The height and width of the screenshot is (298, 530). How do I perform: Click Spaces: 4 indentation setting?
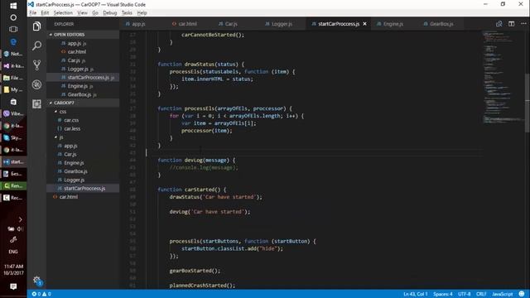tap(443, 294)
